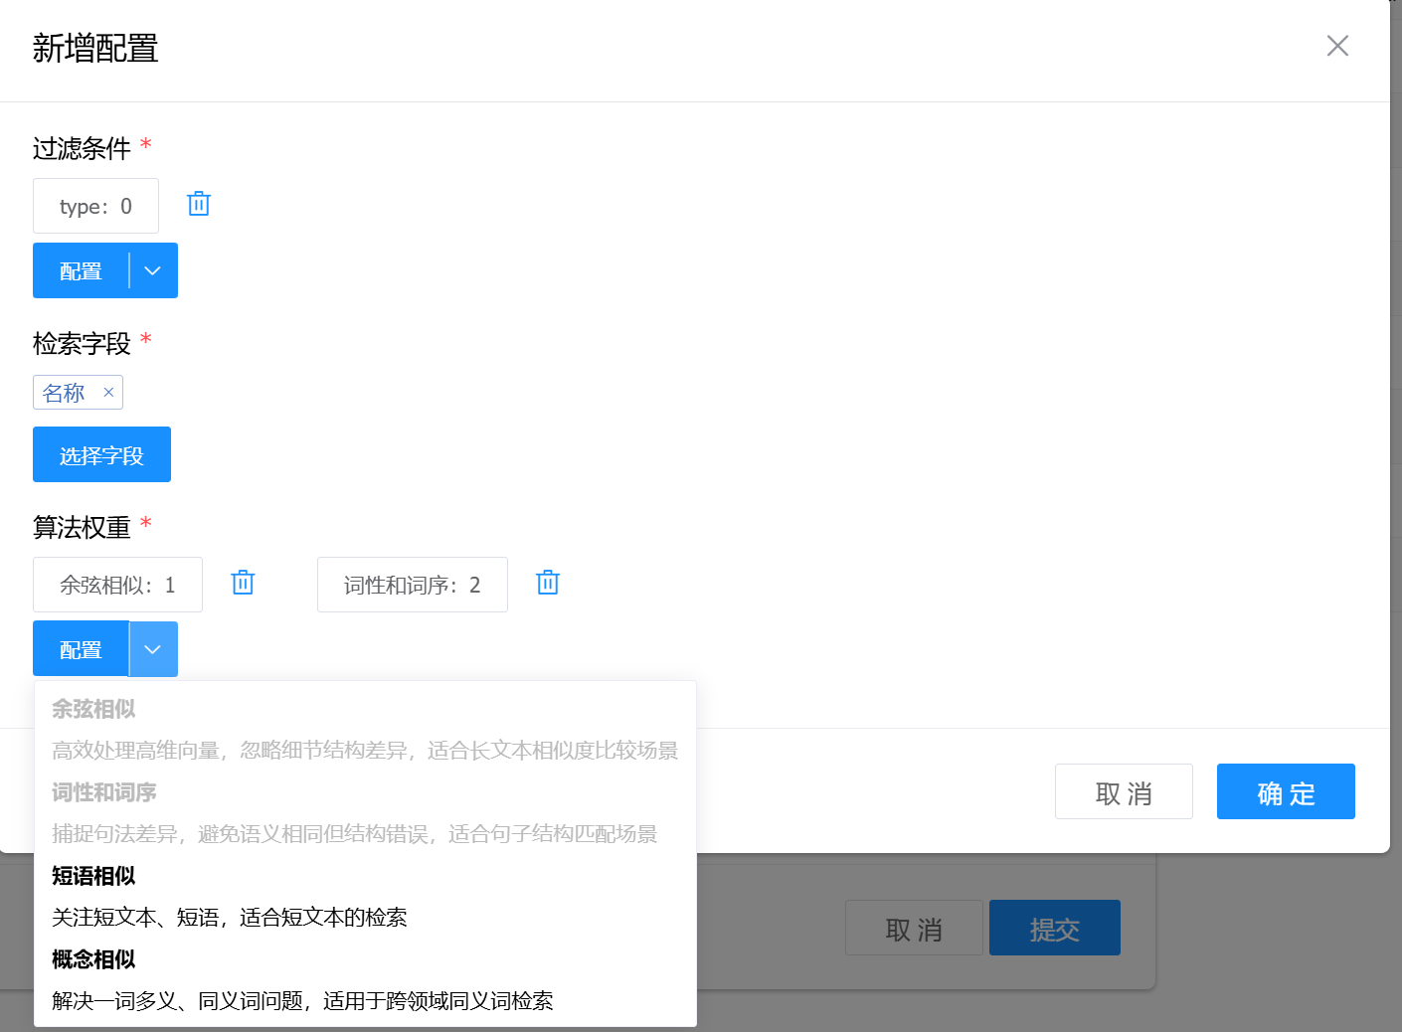1402x1032 pixels.
Task: Delete the 余弦相似 weight entry
Action: (x=243, y=583)
